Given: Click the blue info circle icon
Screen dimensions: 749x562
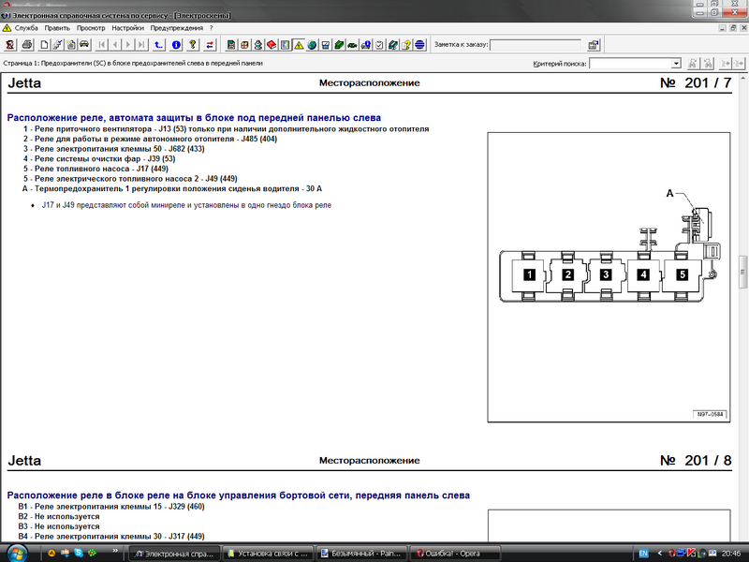Looking at the screenshot, I should [x=176, y=45].
